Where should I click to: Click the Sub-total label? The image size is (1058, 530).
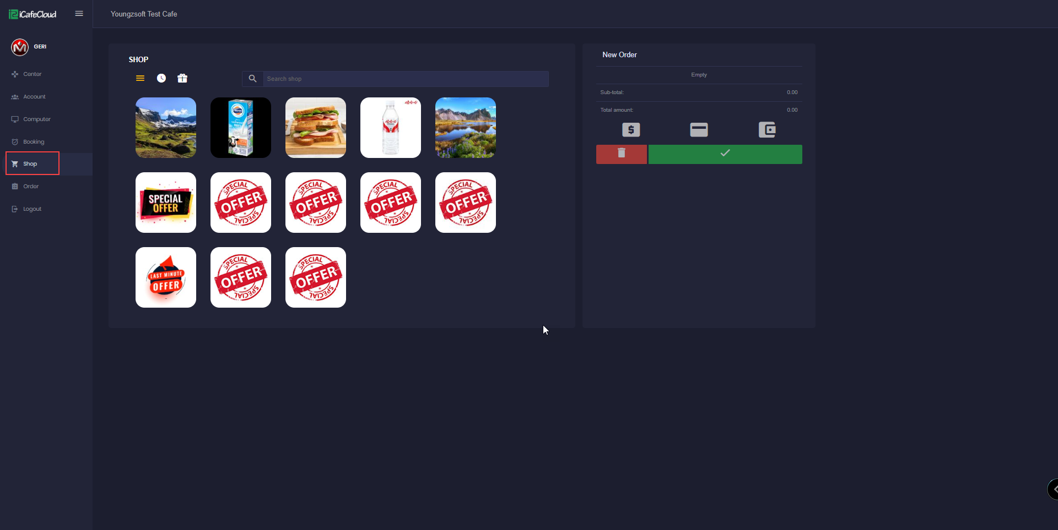pyautogui.click(x=612, y=92)
